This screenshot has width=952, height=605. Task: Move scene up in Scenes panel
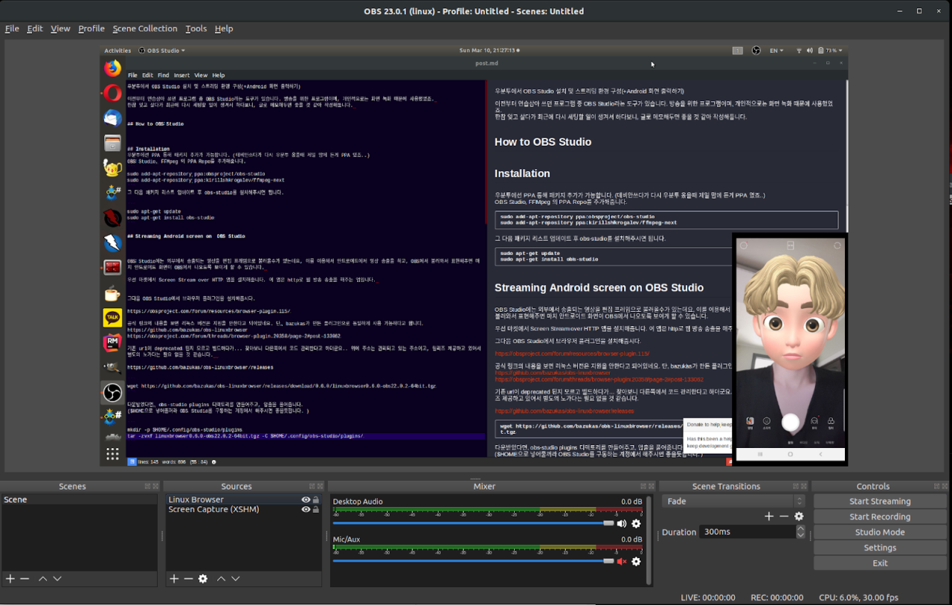click(43, 579)
